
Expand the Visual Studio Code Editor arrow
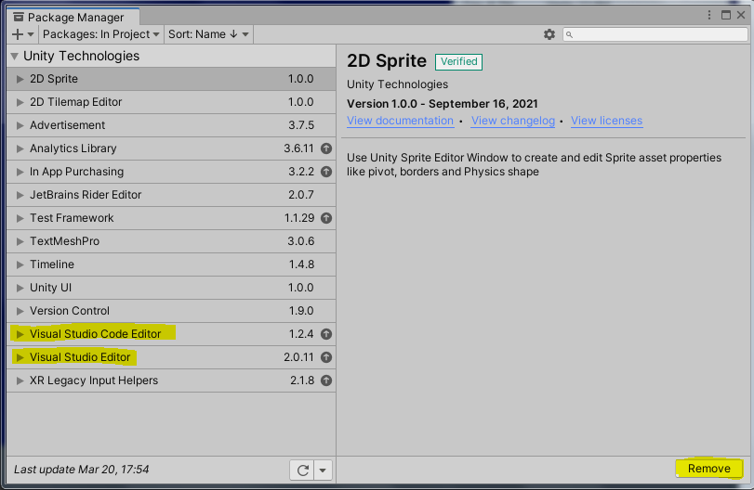(20, 334)
